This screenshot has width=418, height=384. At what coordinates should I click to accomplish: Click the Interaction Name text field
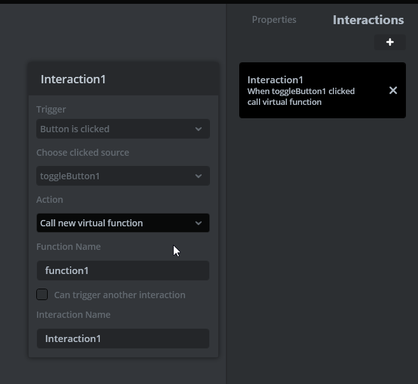click(x=123, y=339)
